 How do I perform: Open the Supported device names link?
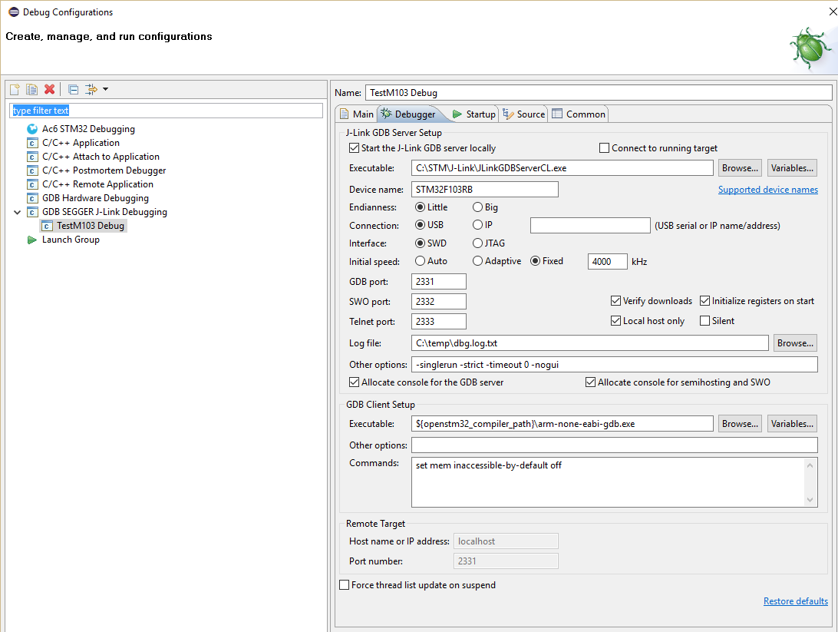point(768,189)
